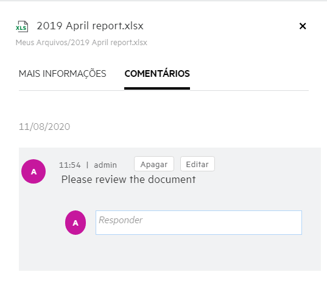The height and width of the screenshot is (283, 327).
Task: Click the letter A inside the comment avatar
Action: (33, 171)
